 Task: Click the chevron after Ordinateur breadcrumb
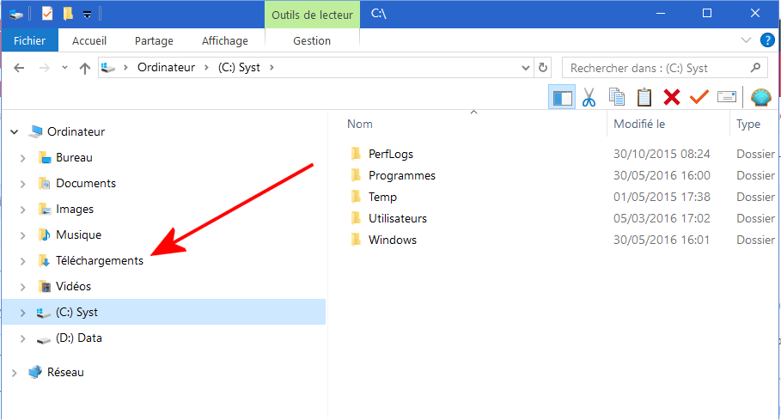[x=206, y=67]
